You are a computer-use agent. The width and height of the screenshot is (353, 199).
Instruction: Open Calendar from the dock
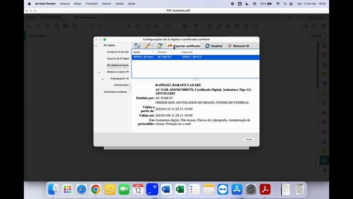pos(138,189)
